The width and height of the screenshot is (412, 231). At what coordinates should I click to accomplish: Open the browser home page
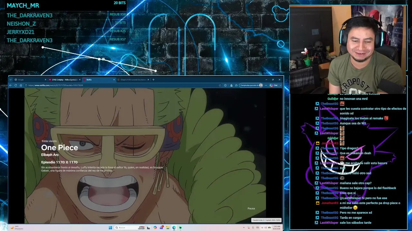(x=21, y=85)
